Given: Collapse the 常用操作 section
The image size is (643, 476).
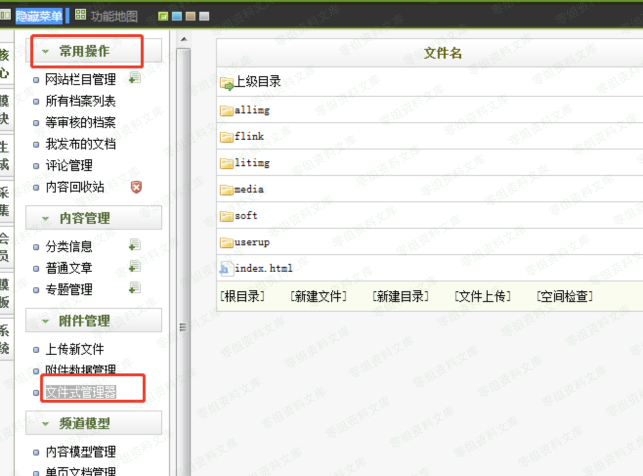Looking at the screenshot, I should pyautogui.click(x=45, y=50).
